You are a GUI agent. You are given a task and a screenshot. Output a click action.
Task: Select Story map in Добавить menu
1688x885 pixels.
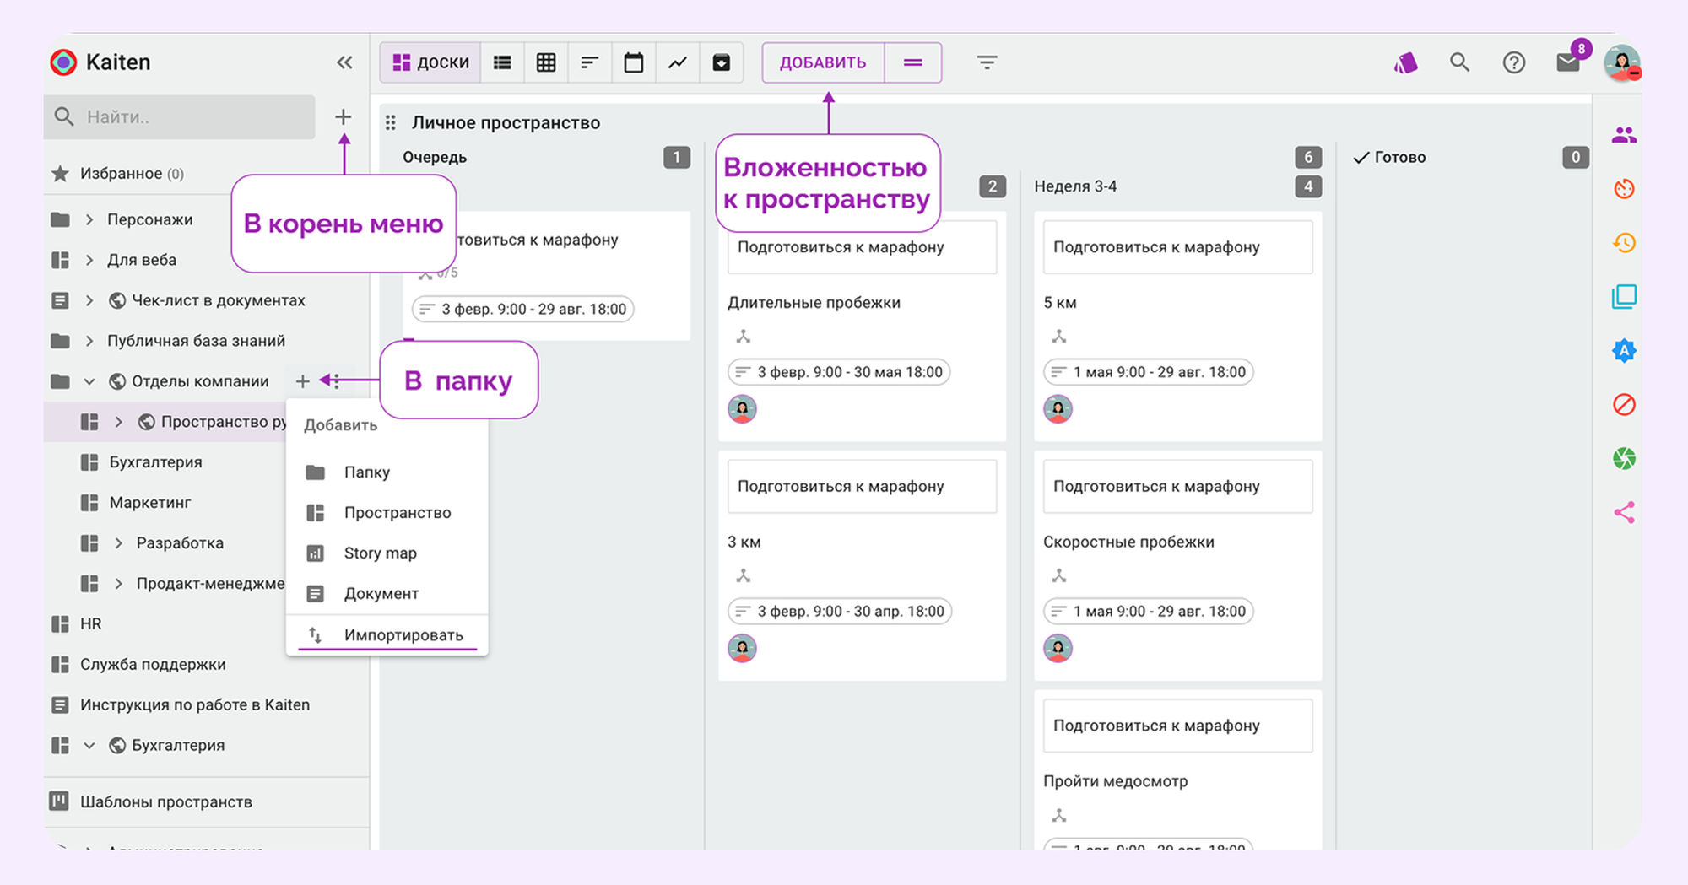(380, 553)
